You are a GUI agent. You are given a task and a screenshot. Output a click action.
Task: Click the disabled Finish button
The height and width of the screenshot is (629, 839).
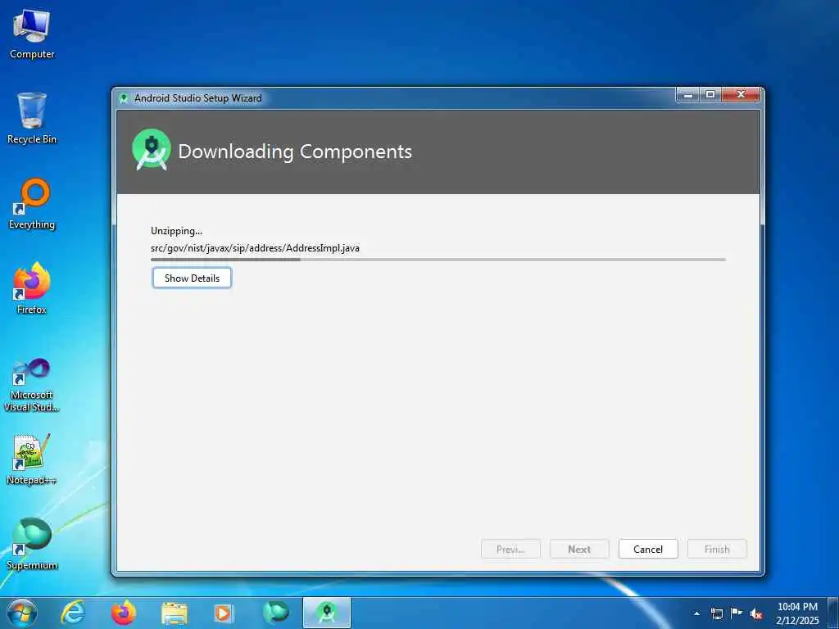coord(717,550)
